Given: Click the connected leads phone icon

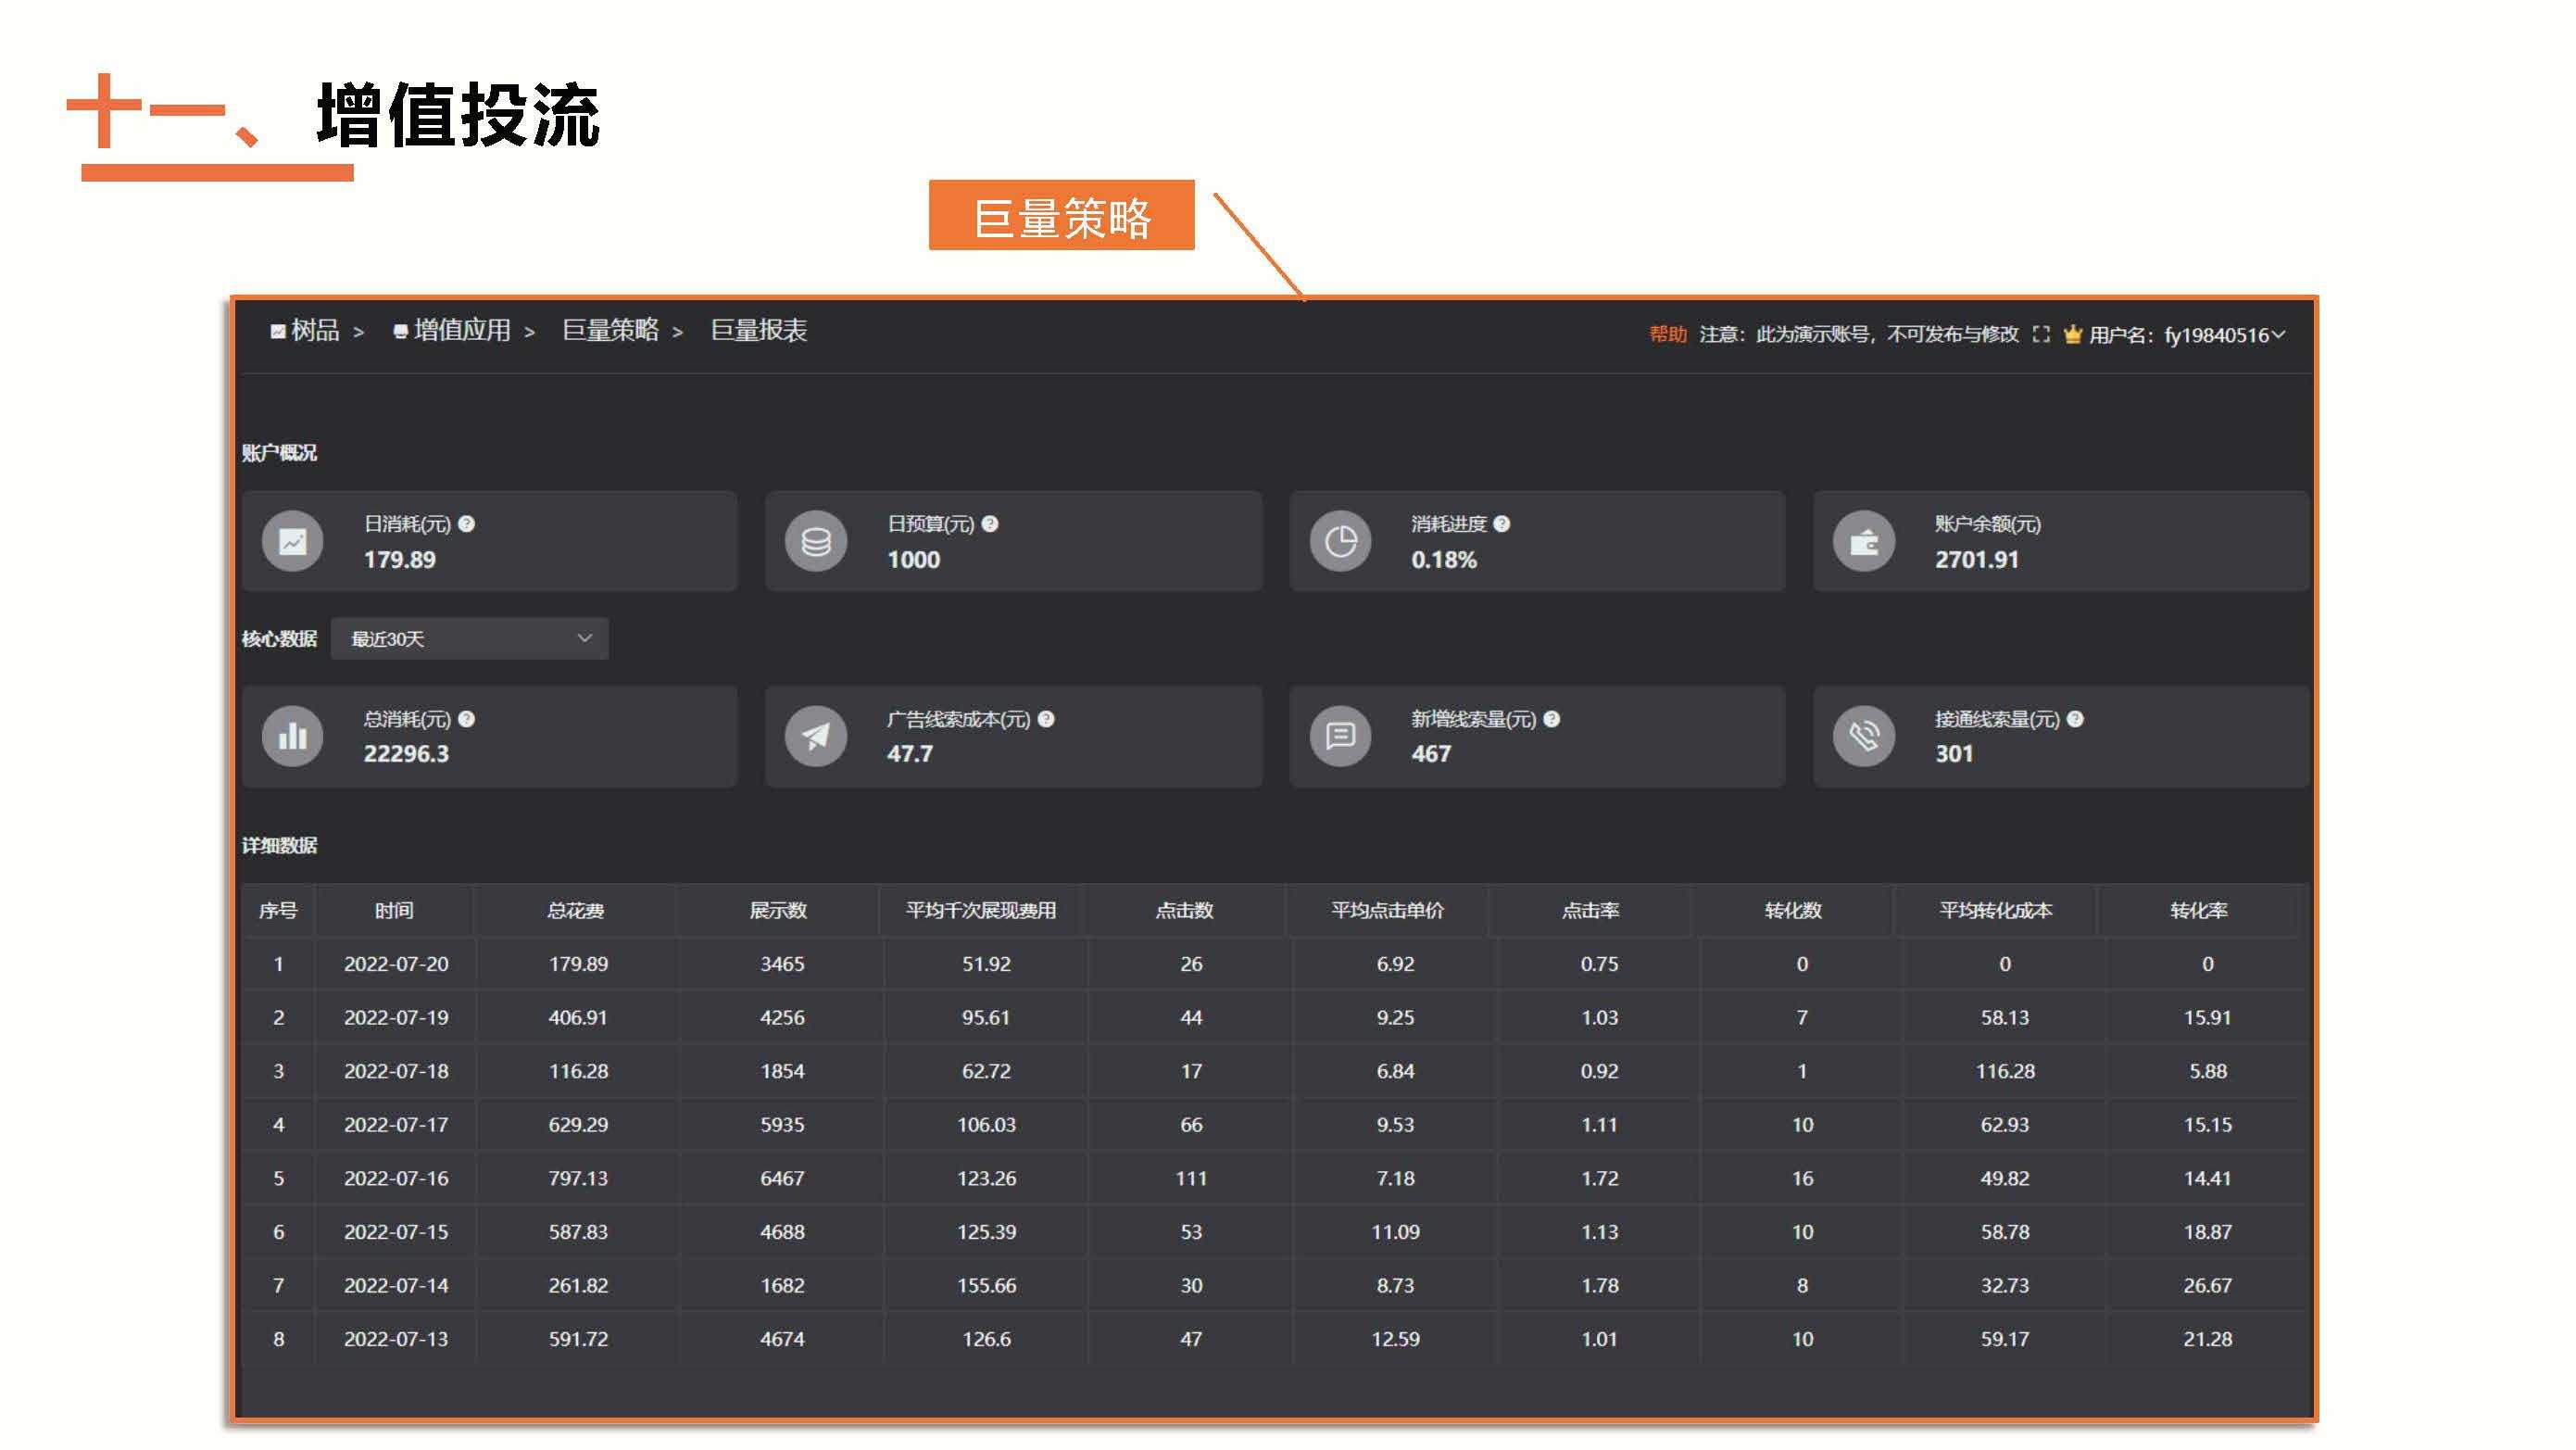Looking at the screenshot, I should [x=1864, y=737].
